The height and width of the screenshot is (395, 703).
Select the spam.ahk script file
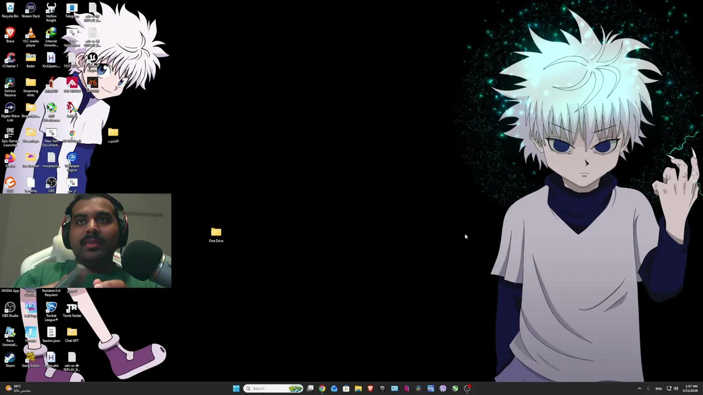click(x=51, y=360)
